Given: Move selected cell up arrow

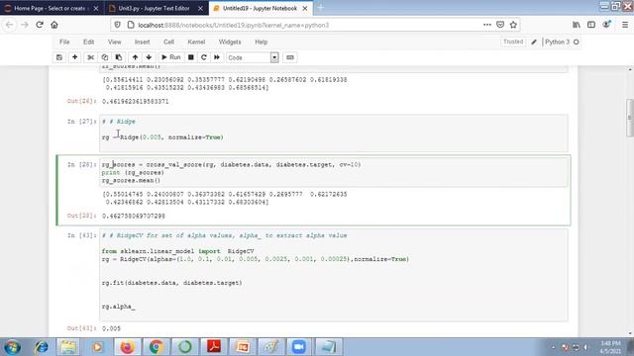Looking at the screenshot, I should [x=135, y=57].
